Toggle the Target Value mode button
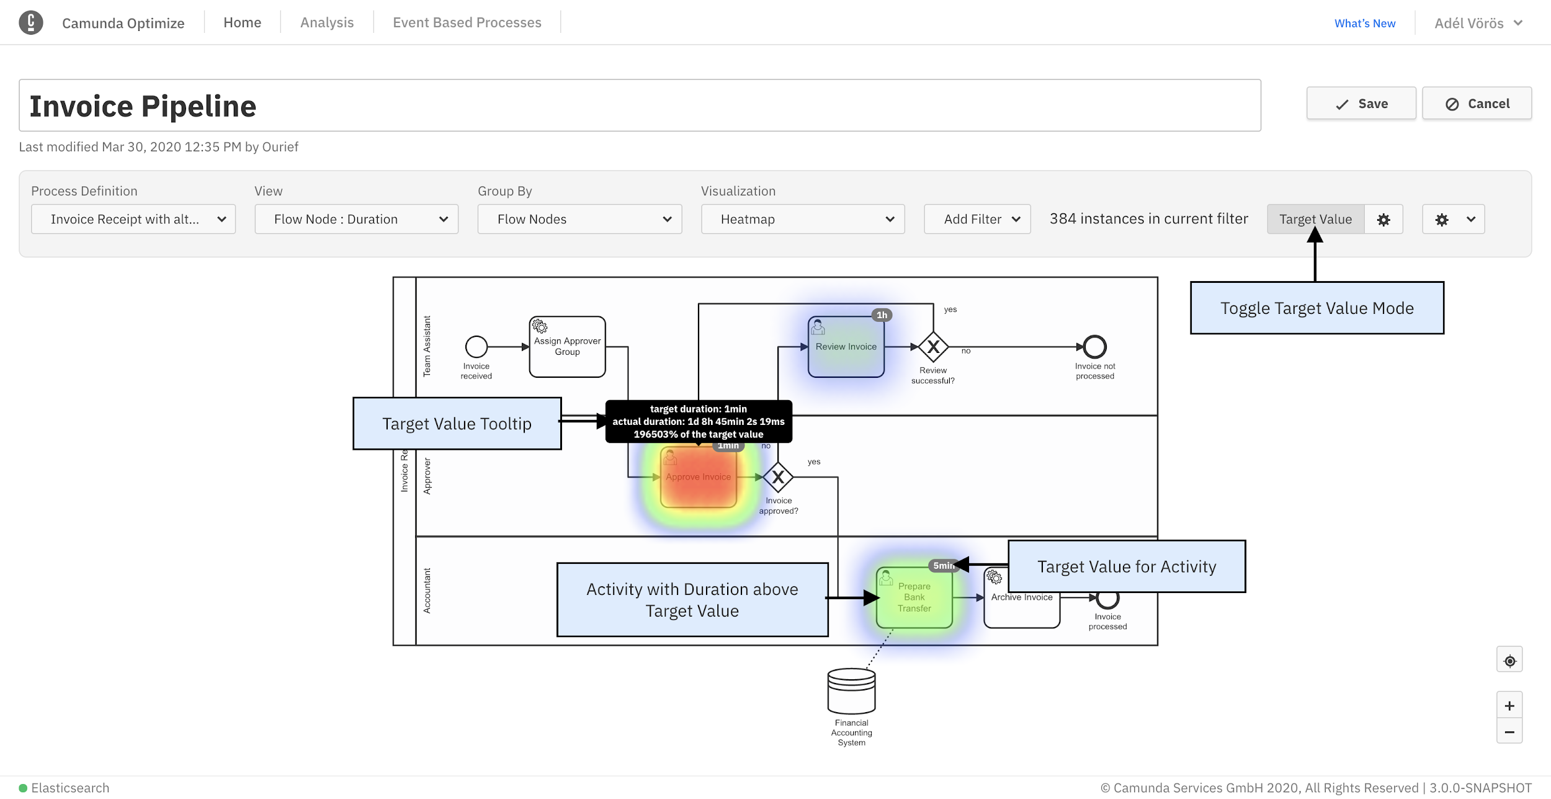1551x799 pixels. [1315, 220]
